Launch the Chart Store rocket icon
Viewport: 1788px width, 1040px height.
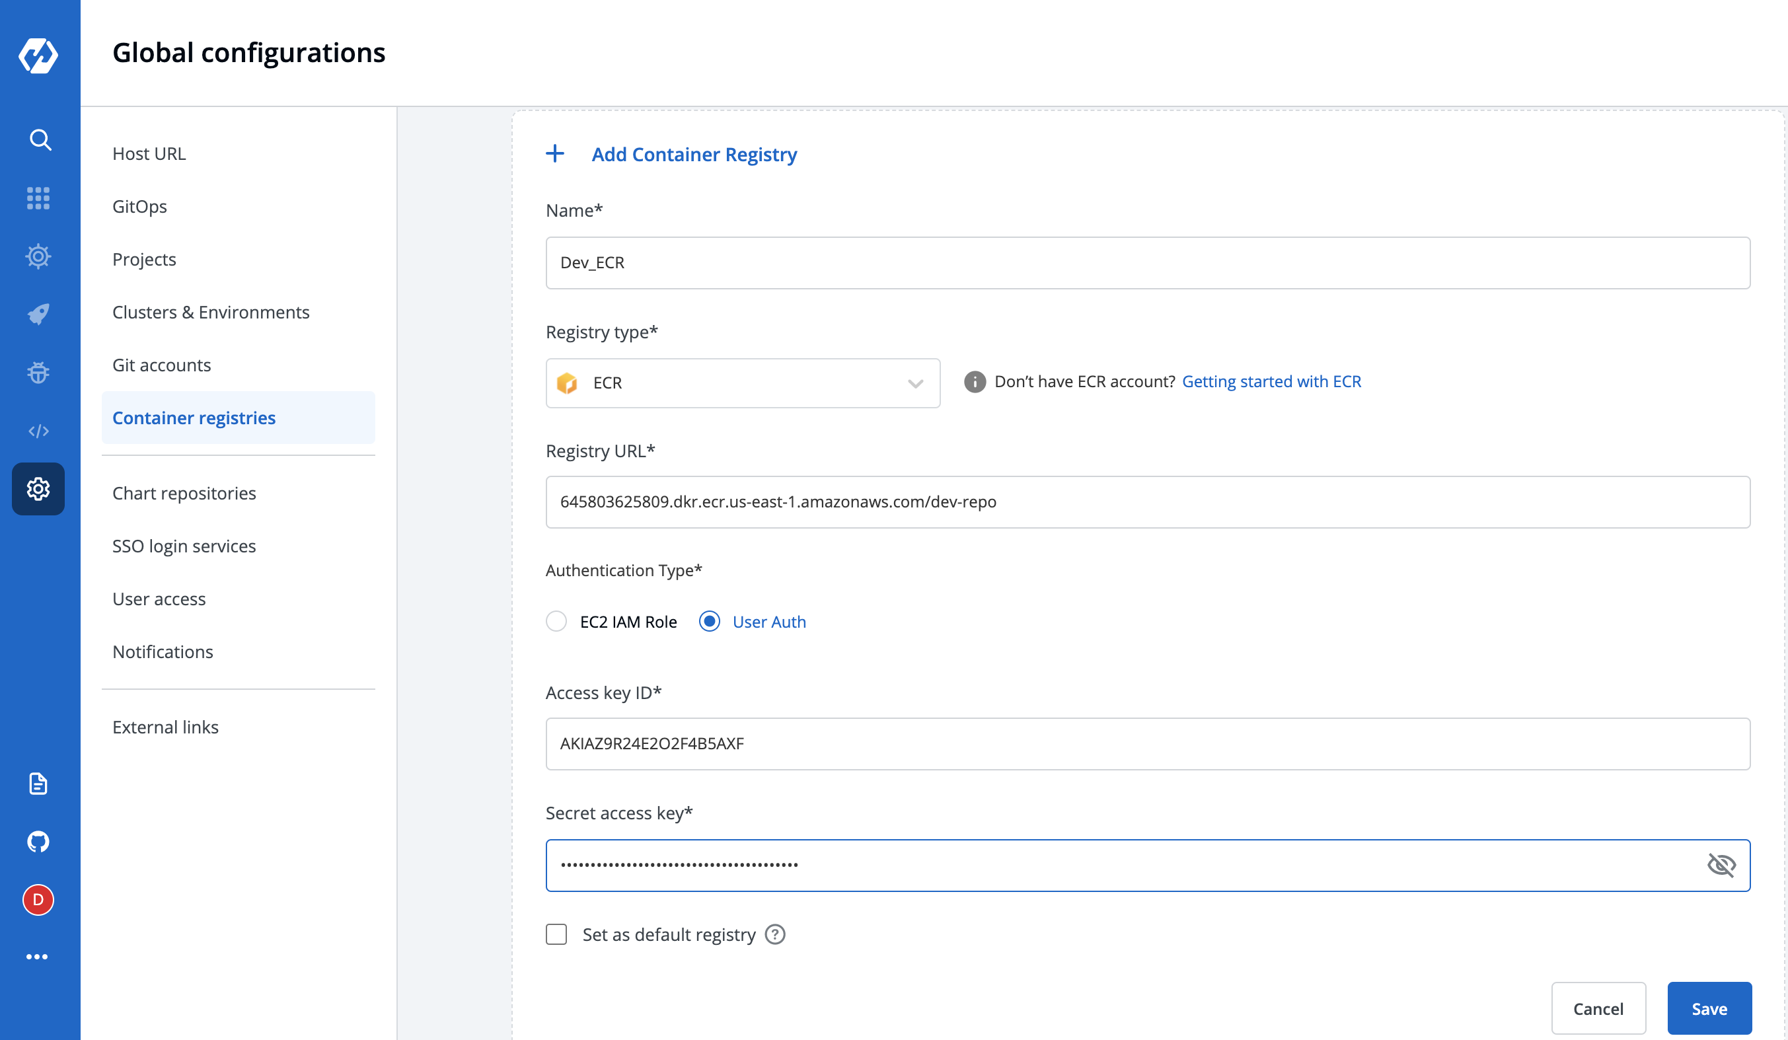click(38, 315)
